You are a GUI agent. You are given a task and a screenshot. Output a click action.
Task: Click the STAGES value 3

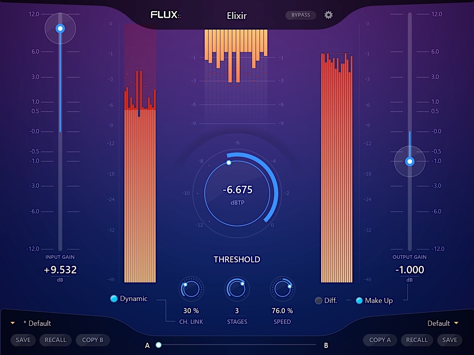[237, 311]
